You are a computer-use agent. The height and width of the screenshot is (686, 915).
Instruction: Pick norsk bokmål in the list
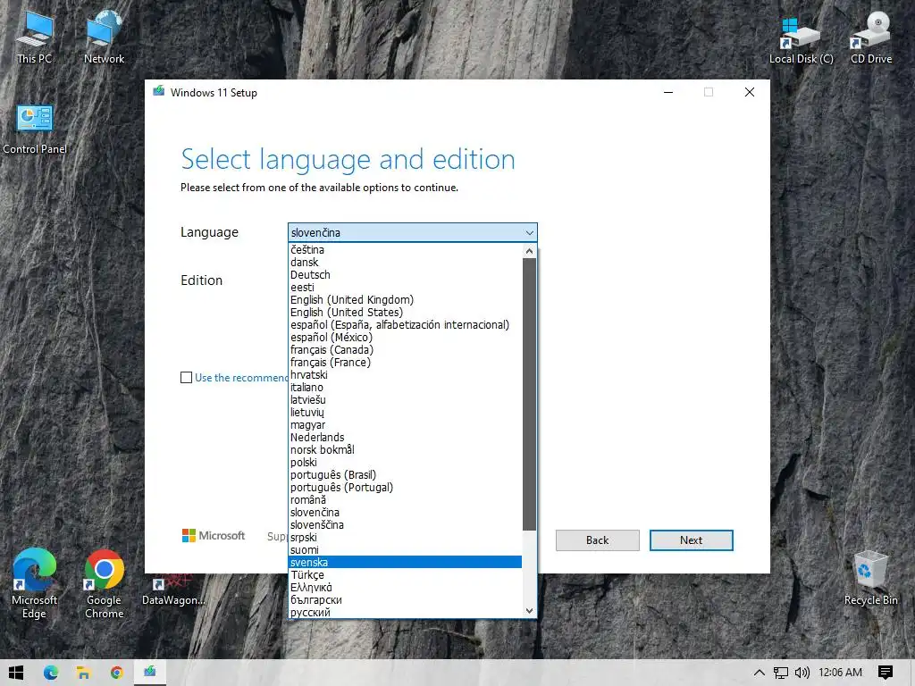(x=406, y=450)
